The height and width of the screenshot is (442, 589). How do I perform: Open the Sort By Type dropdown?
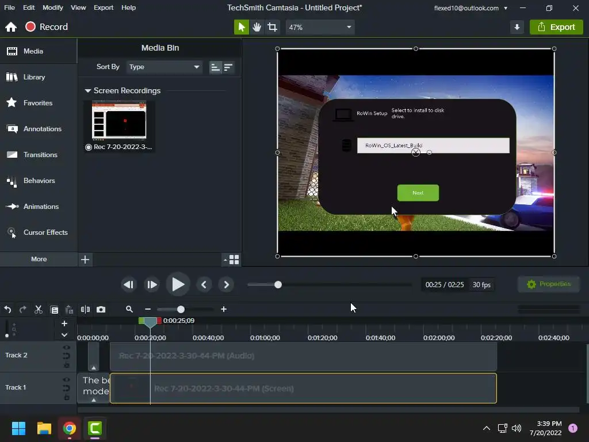[x=164, y=67]
